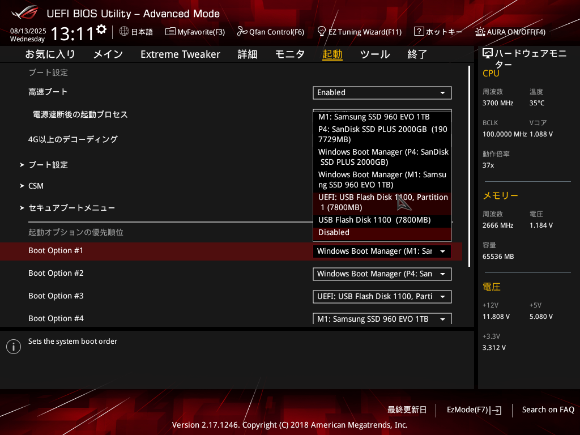This screenshot has width=580, height=435.
Task: Expand the CSM submenu
Action: coord(32,186)
